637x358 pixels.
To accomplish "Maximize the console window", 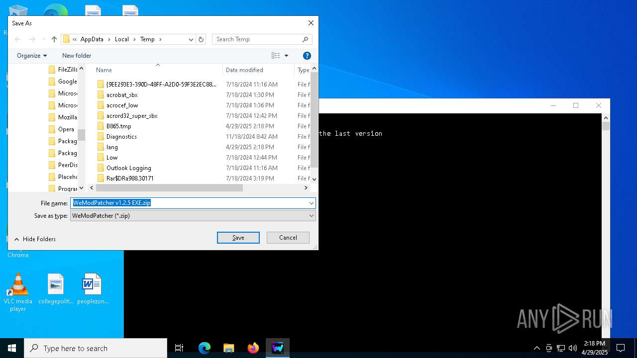I will tap(576, 105).
